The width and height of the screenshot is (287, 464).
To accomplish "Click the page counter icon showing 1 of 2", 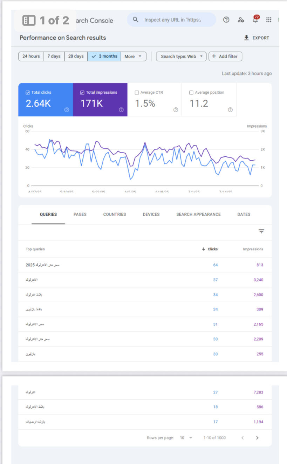I will pos(29,21).
